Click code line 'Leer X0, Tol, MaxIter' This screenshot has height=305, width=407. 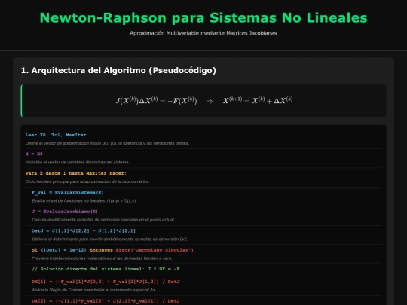(x=56, y=135)
